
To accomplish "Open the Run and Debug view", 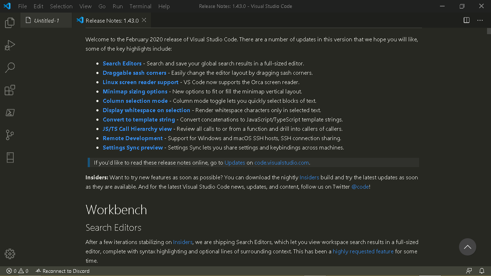I will 10,45.
